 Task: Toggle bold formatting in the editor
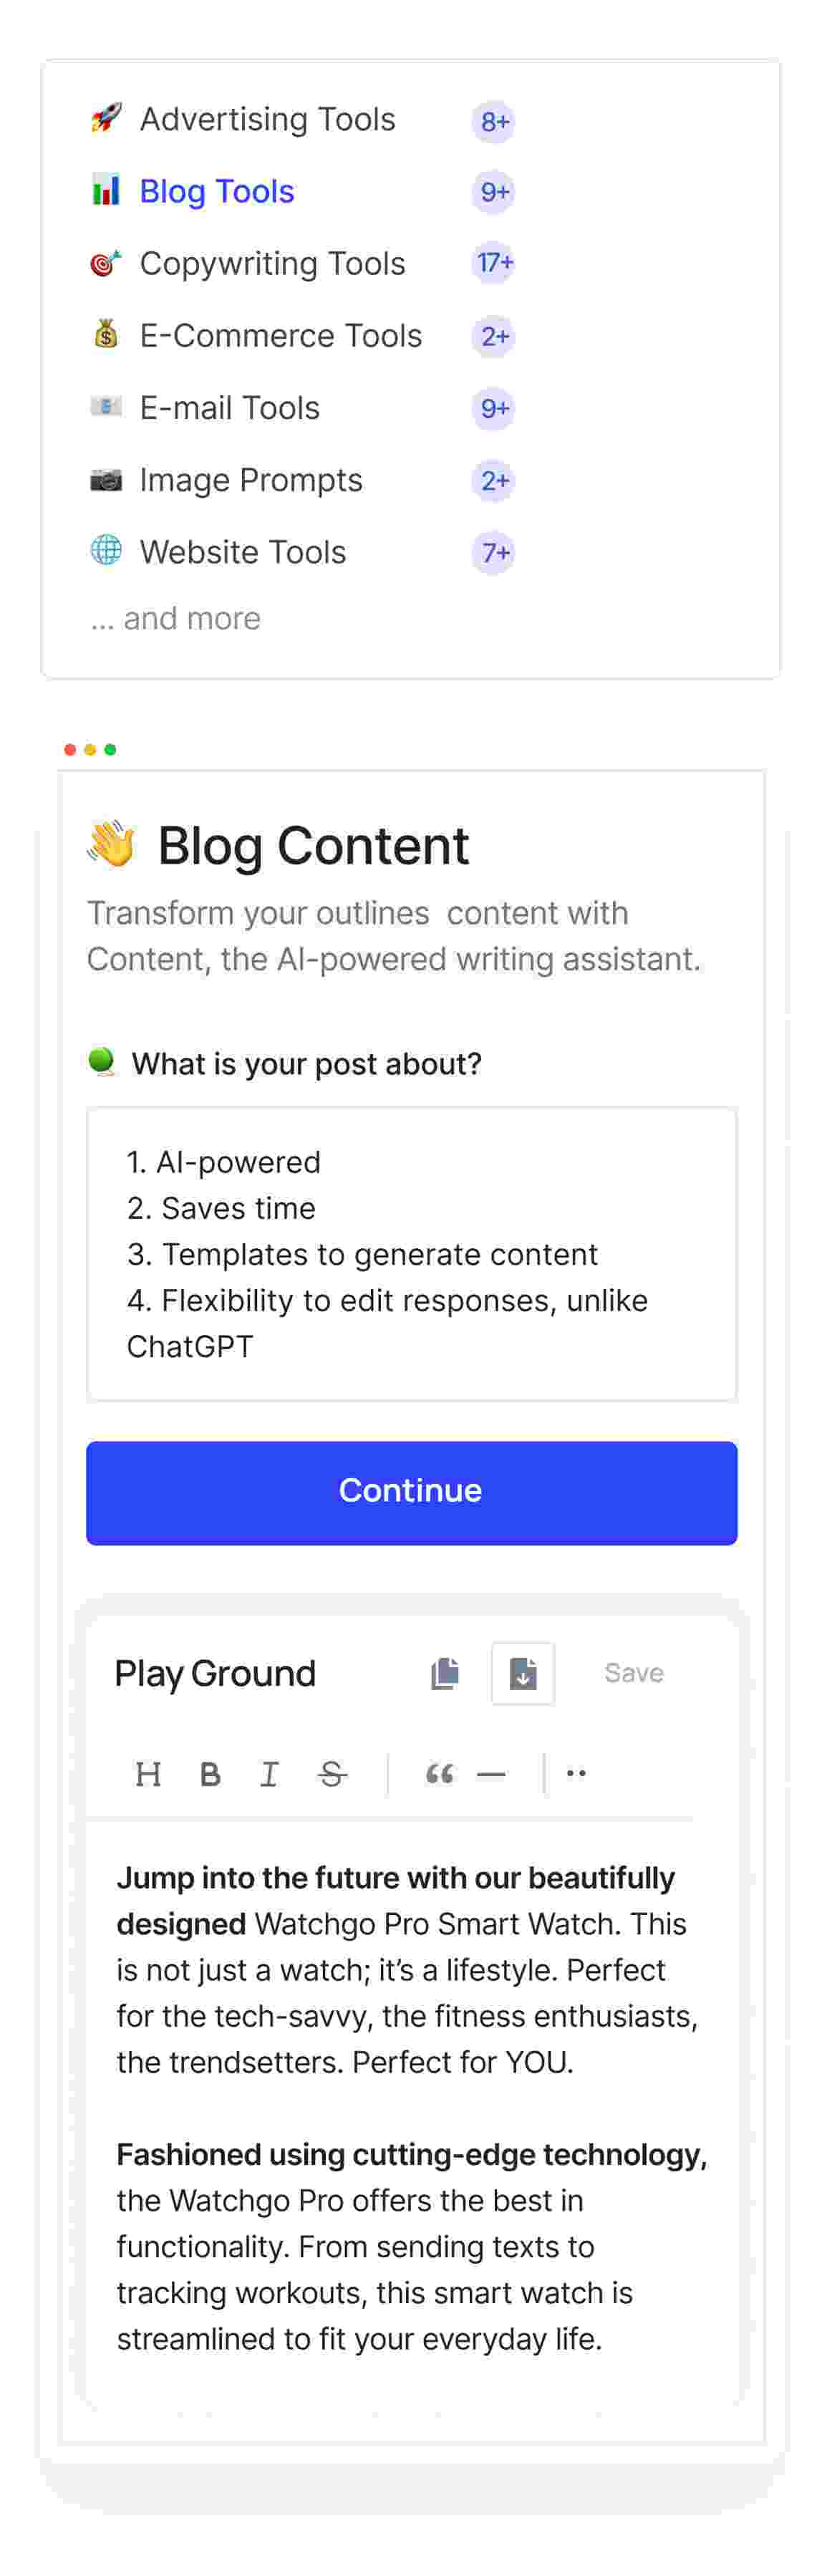[209, 1773]
